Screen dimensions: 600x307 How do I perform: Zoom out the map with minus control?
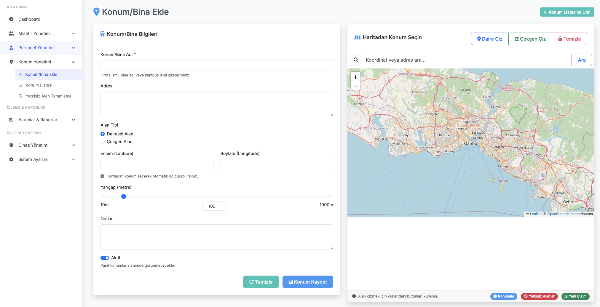(x=355, y=86)
